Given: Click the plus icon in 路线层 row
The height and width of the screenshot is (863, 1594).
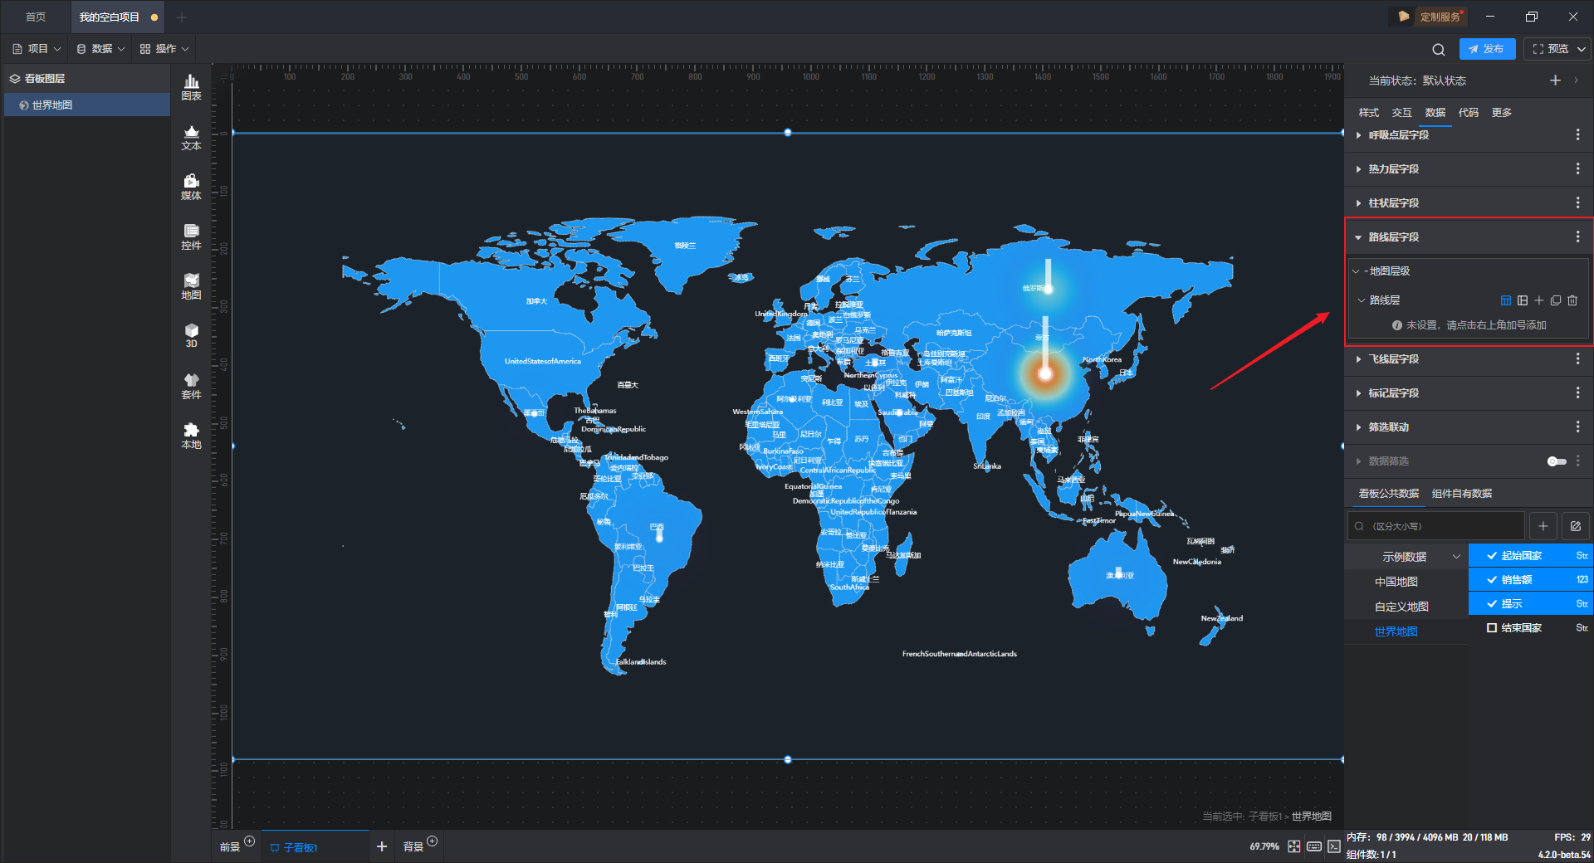Looking at the screenshot, I should click(1539, 300).
